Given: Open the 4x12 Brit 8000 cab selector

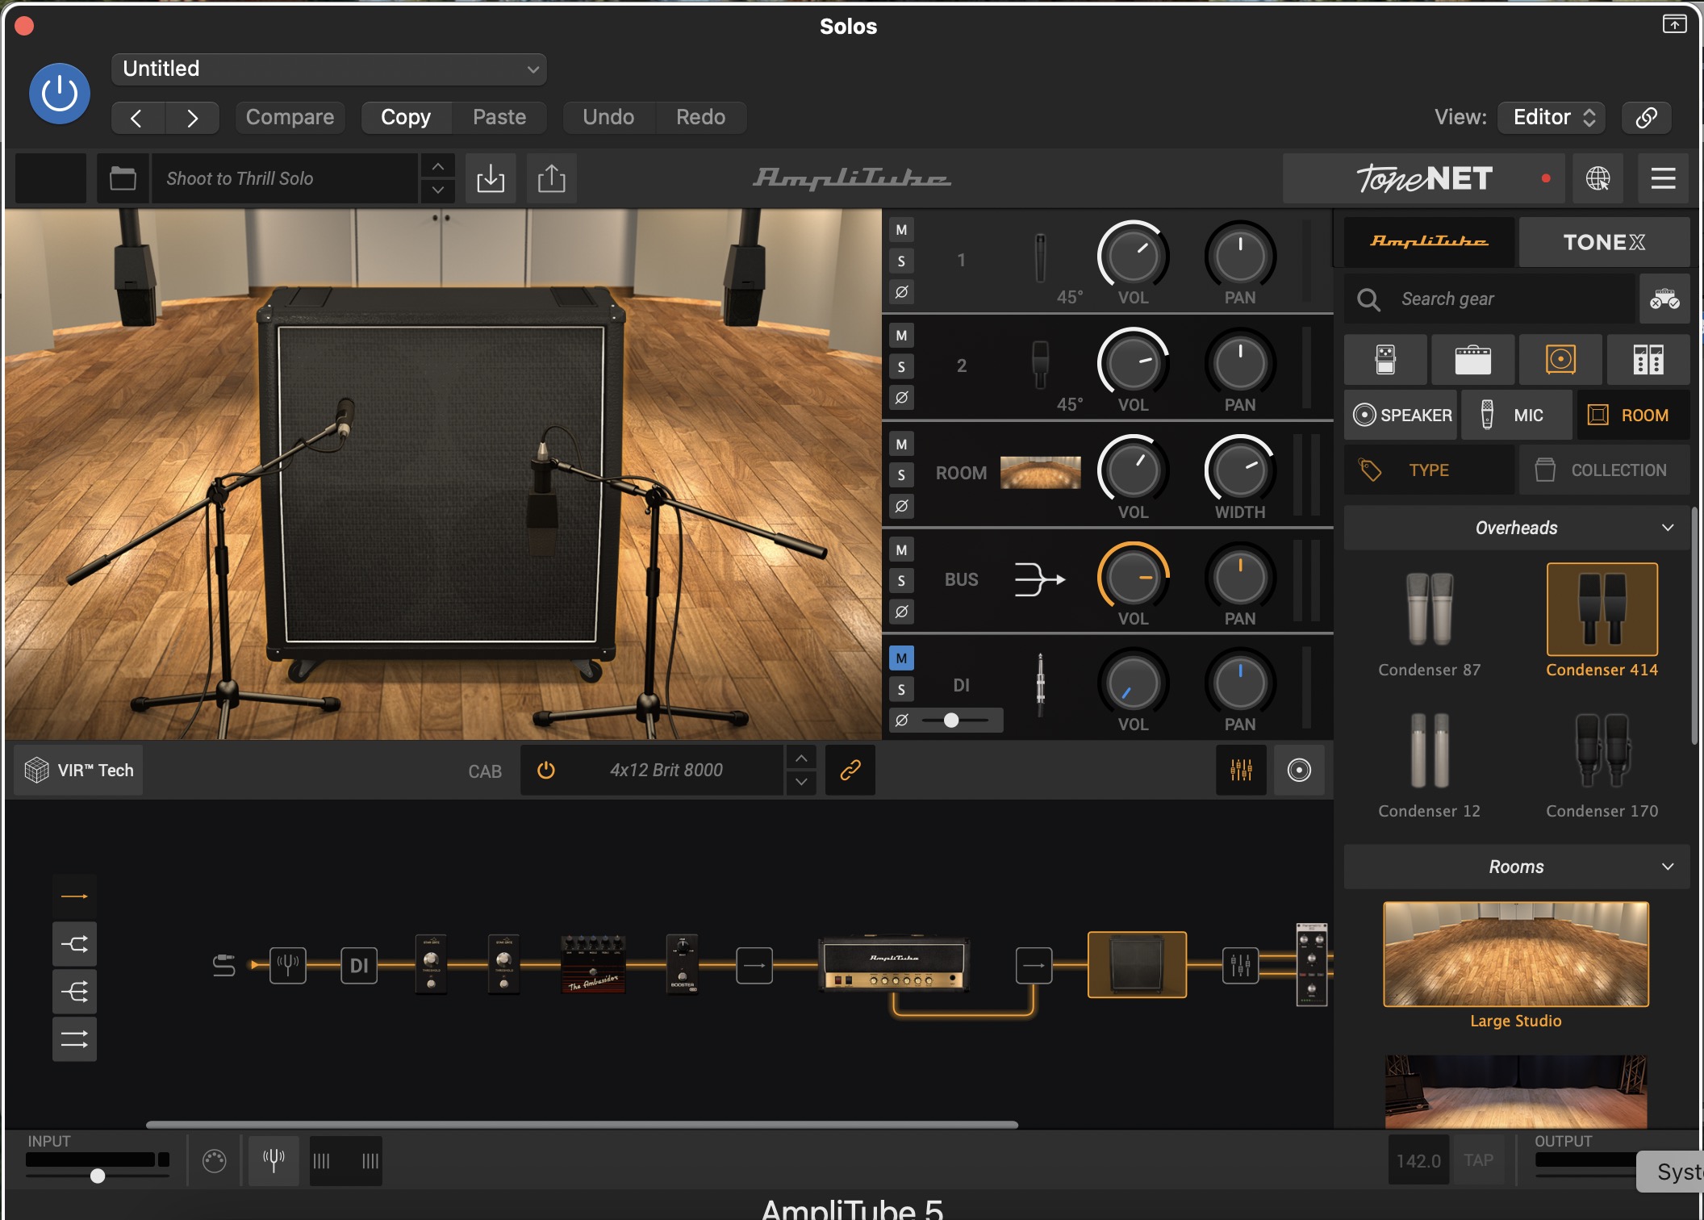Looking at the screenshot, I should (666, 771).
